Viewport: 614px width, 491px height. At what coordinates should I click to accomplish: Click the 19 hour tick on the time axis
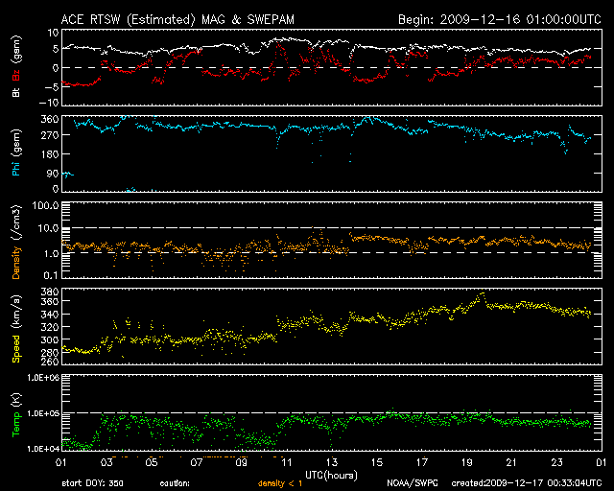tap(466, 462)
